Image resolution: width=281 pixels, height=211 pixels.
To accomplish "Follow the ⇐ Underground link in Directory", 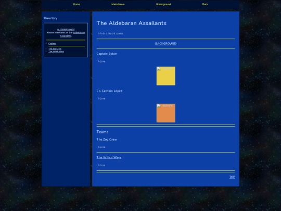I will (x=66, y=29).
